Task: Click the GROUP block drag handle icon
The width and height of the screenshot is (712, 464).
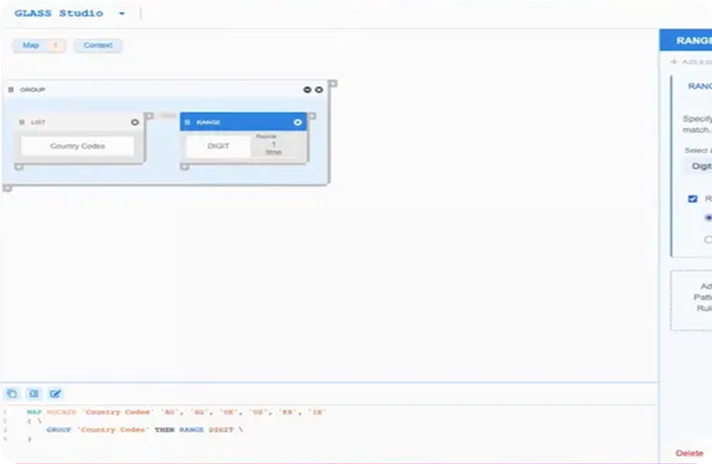Action: [11, 90]
